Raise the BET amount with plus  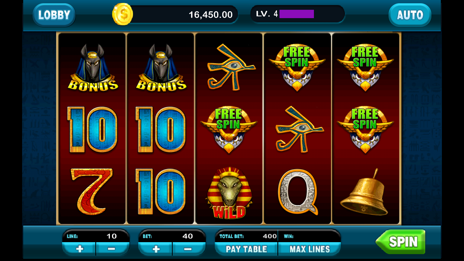[x=156, y=249]
